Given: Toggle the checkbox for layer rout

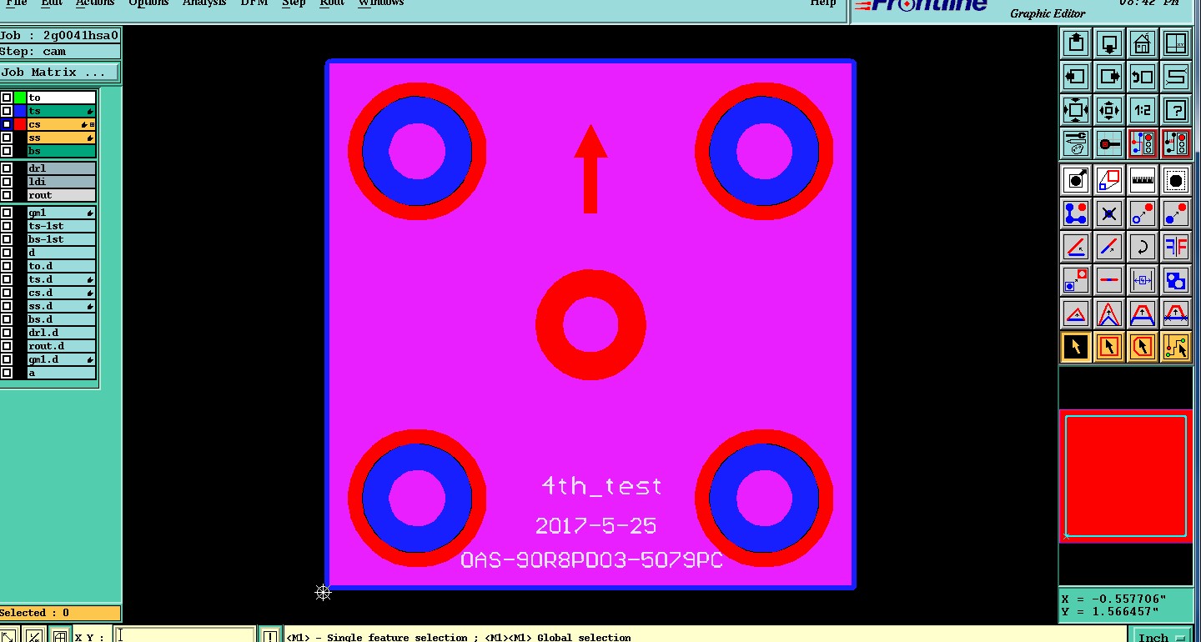Looking at the screenshot, I should [x=7, y=195].
